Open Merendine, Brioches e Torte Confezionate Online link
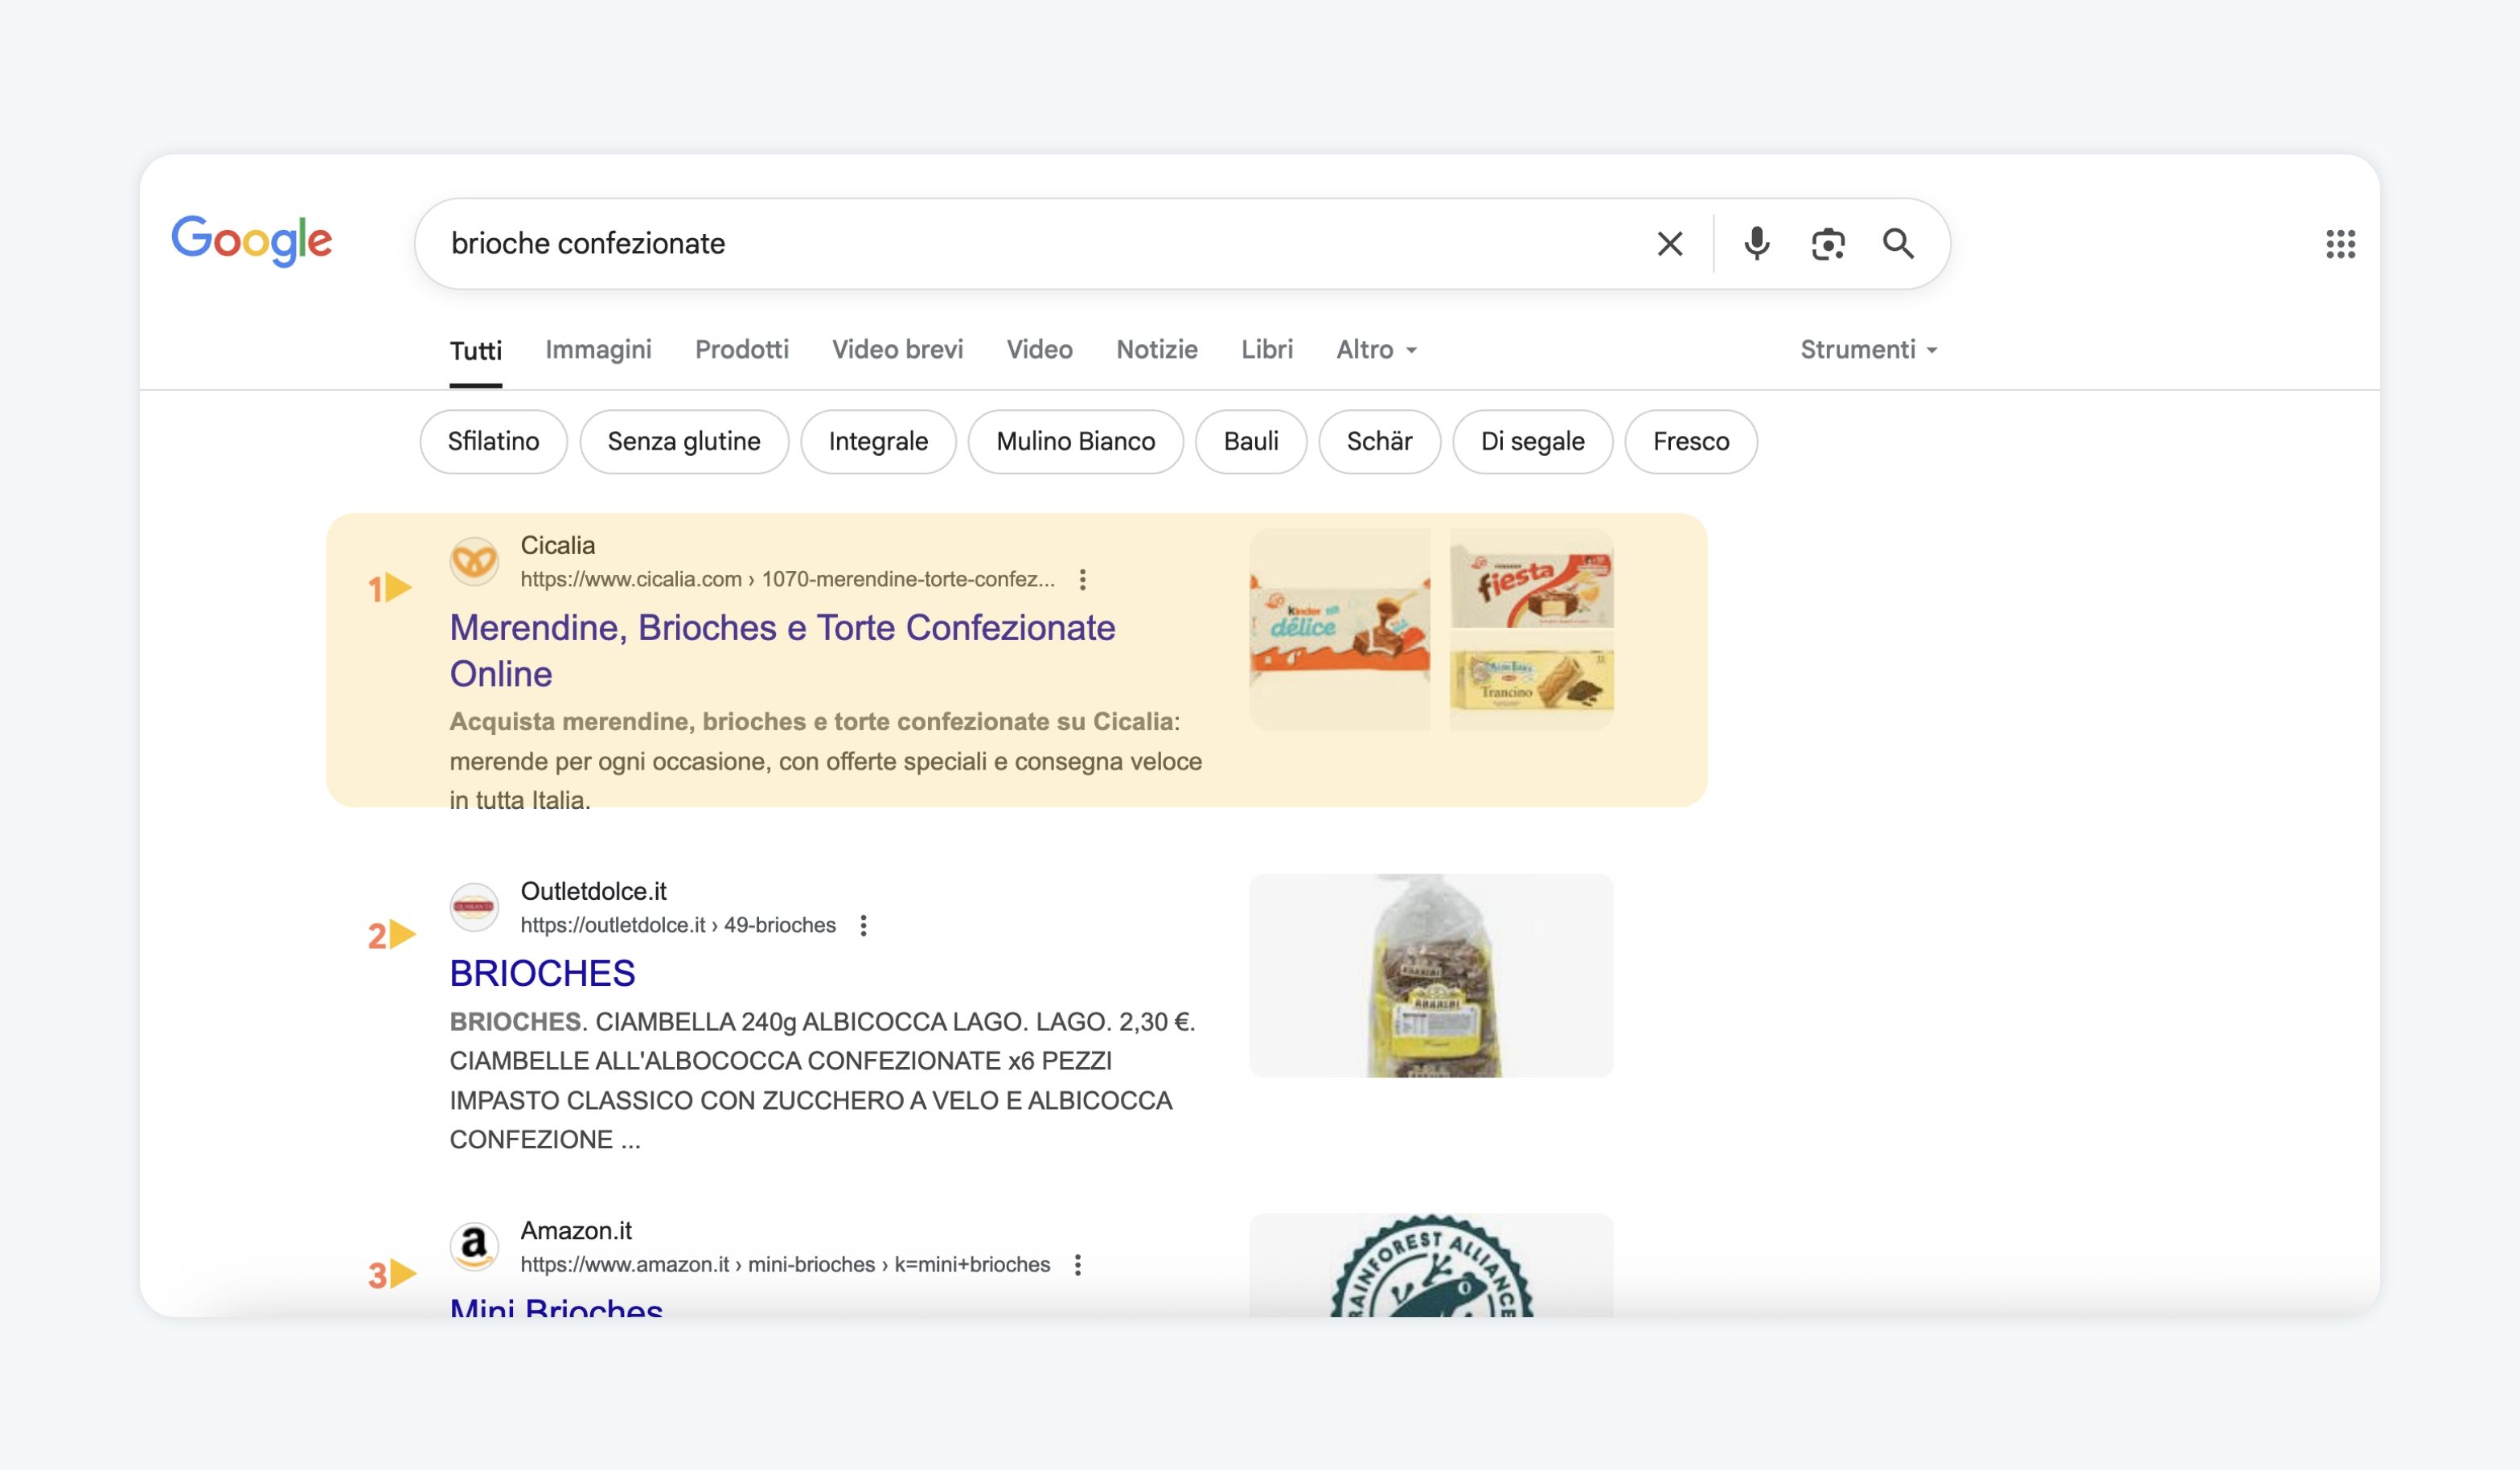Screen dimensions: 2520x1470 pyautogui.click(x=782, y=651)
